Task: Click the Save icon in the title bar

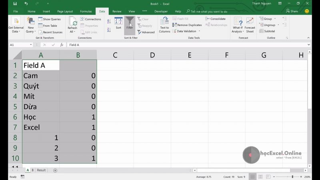Action: point(15,4)
